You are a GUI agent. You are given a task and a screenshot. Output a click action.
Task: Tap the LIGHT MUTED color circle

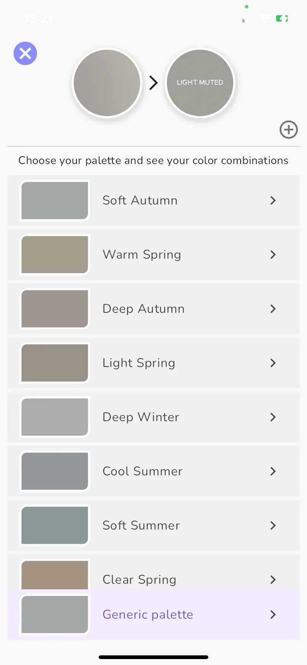pyautogui.click(x=200, y=83)
